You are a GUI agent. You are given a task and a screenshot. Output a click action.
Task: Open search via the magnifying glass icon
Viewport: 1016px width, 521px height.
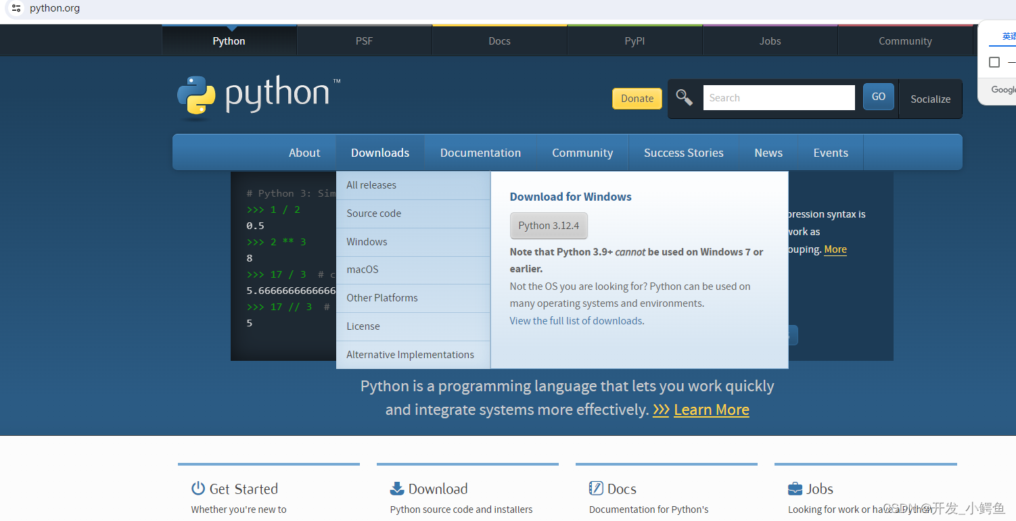[x=684, y=97]
